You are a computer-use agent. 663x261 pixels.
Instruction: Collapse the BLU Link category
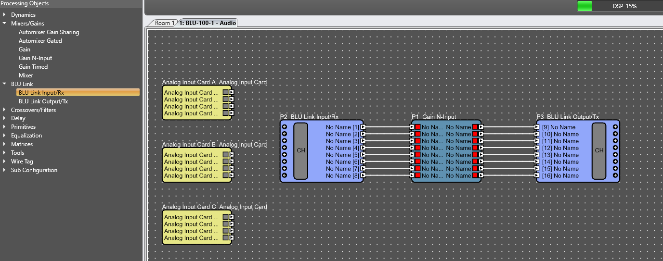4,84
